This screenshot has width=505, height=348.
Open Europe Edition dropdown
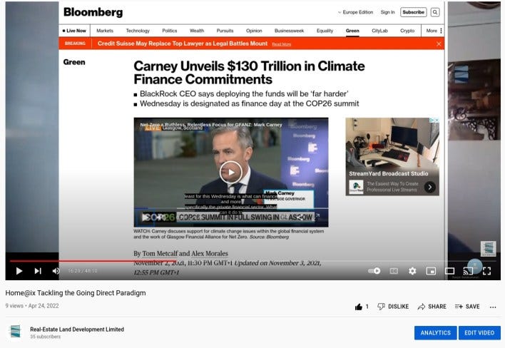pos(355,12)
